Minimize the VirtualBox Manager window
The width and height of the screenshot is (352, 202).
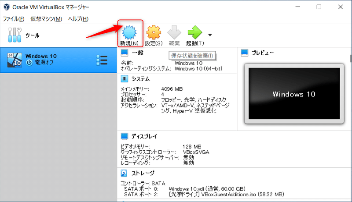298,7
